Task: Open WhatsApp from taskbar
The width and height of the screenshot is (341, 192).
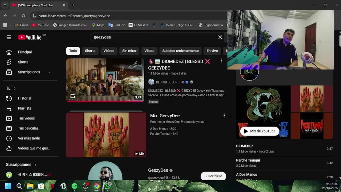Action: pos(108,186)
